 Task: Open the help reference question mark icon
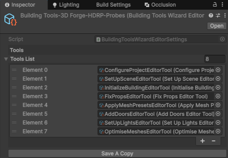click(211, 15)
